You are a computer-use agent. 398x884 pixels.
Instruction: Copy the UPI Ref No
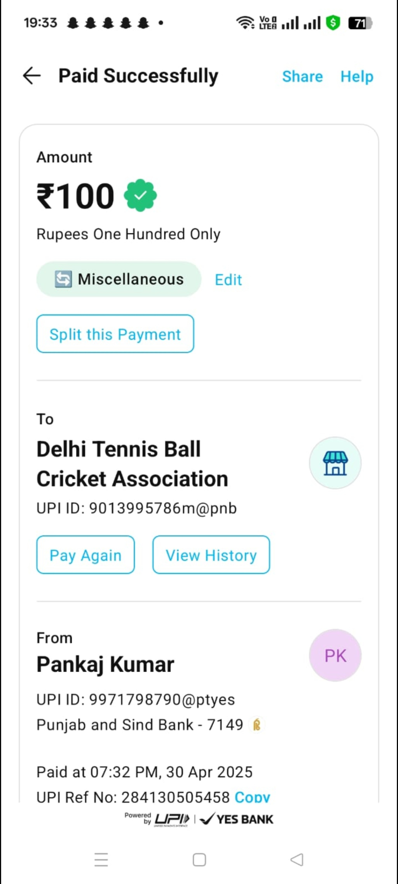click(x=252, y=797)
